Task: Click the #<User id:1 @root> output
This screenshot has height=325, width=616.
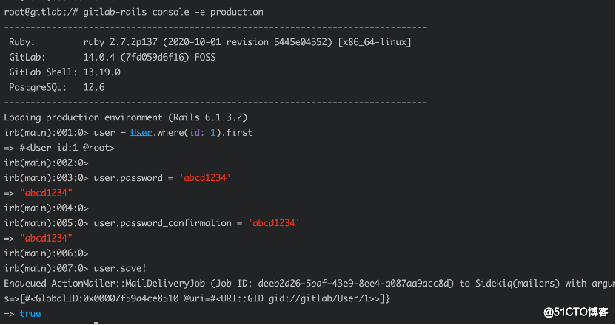Action: click(67, 148)
